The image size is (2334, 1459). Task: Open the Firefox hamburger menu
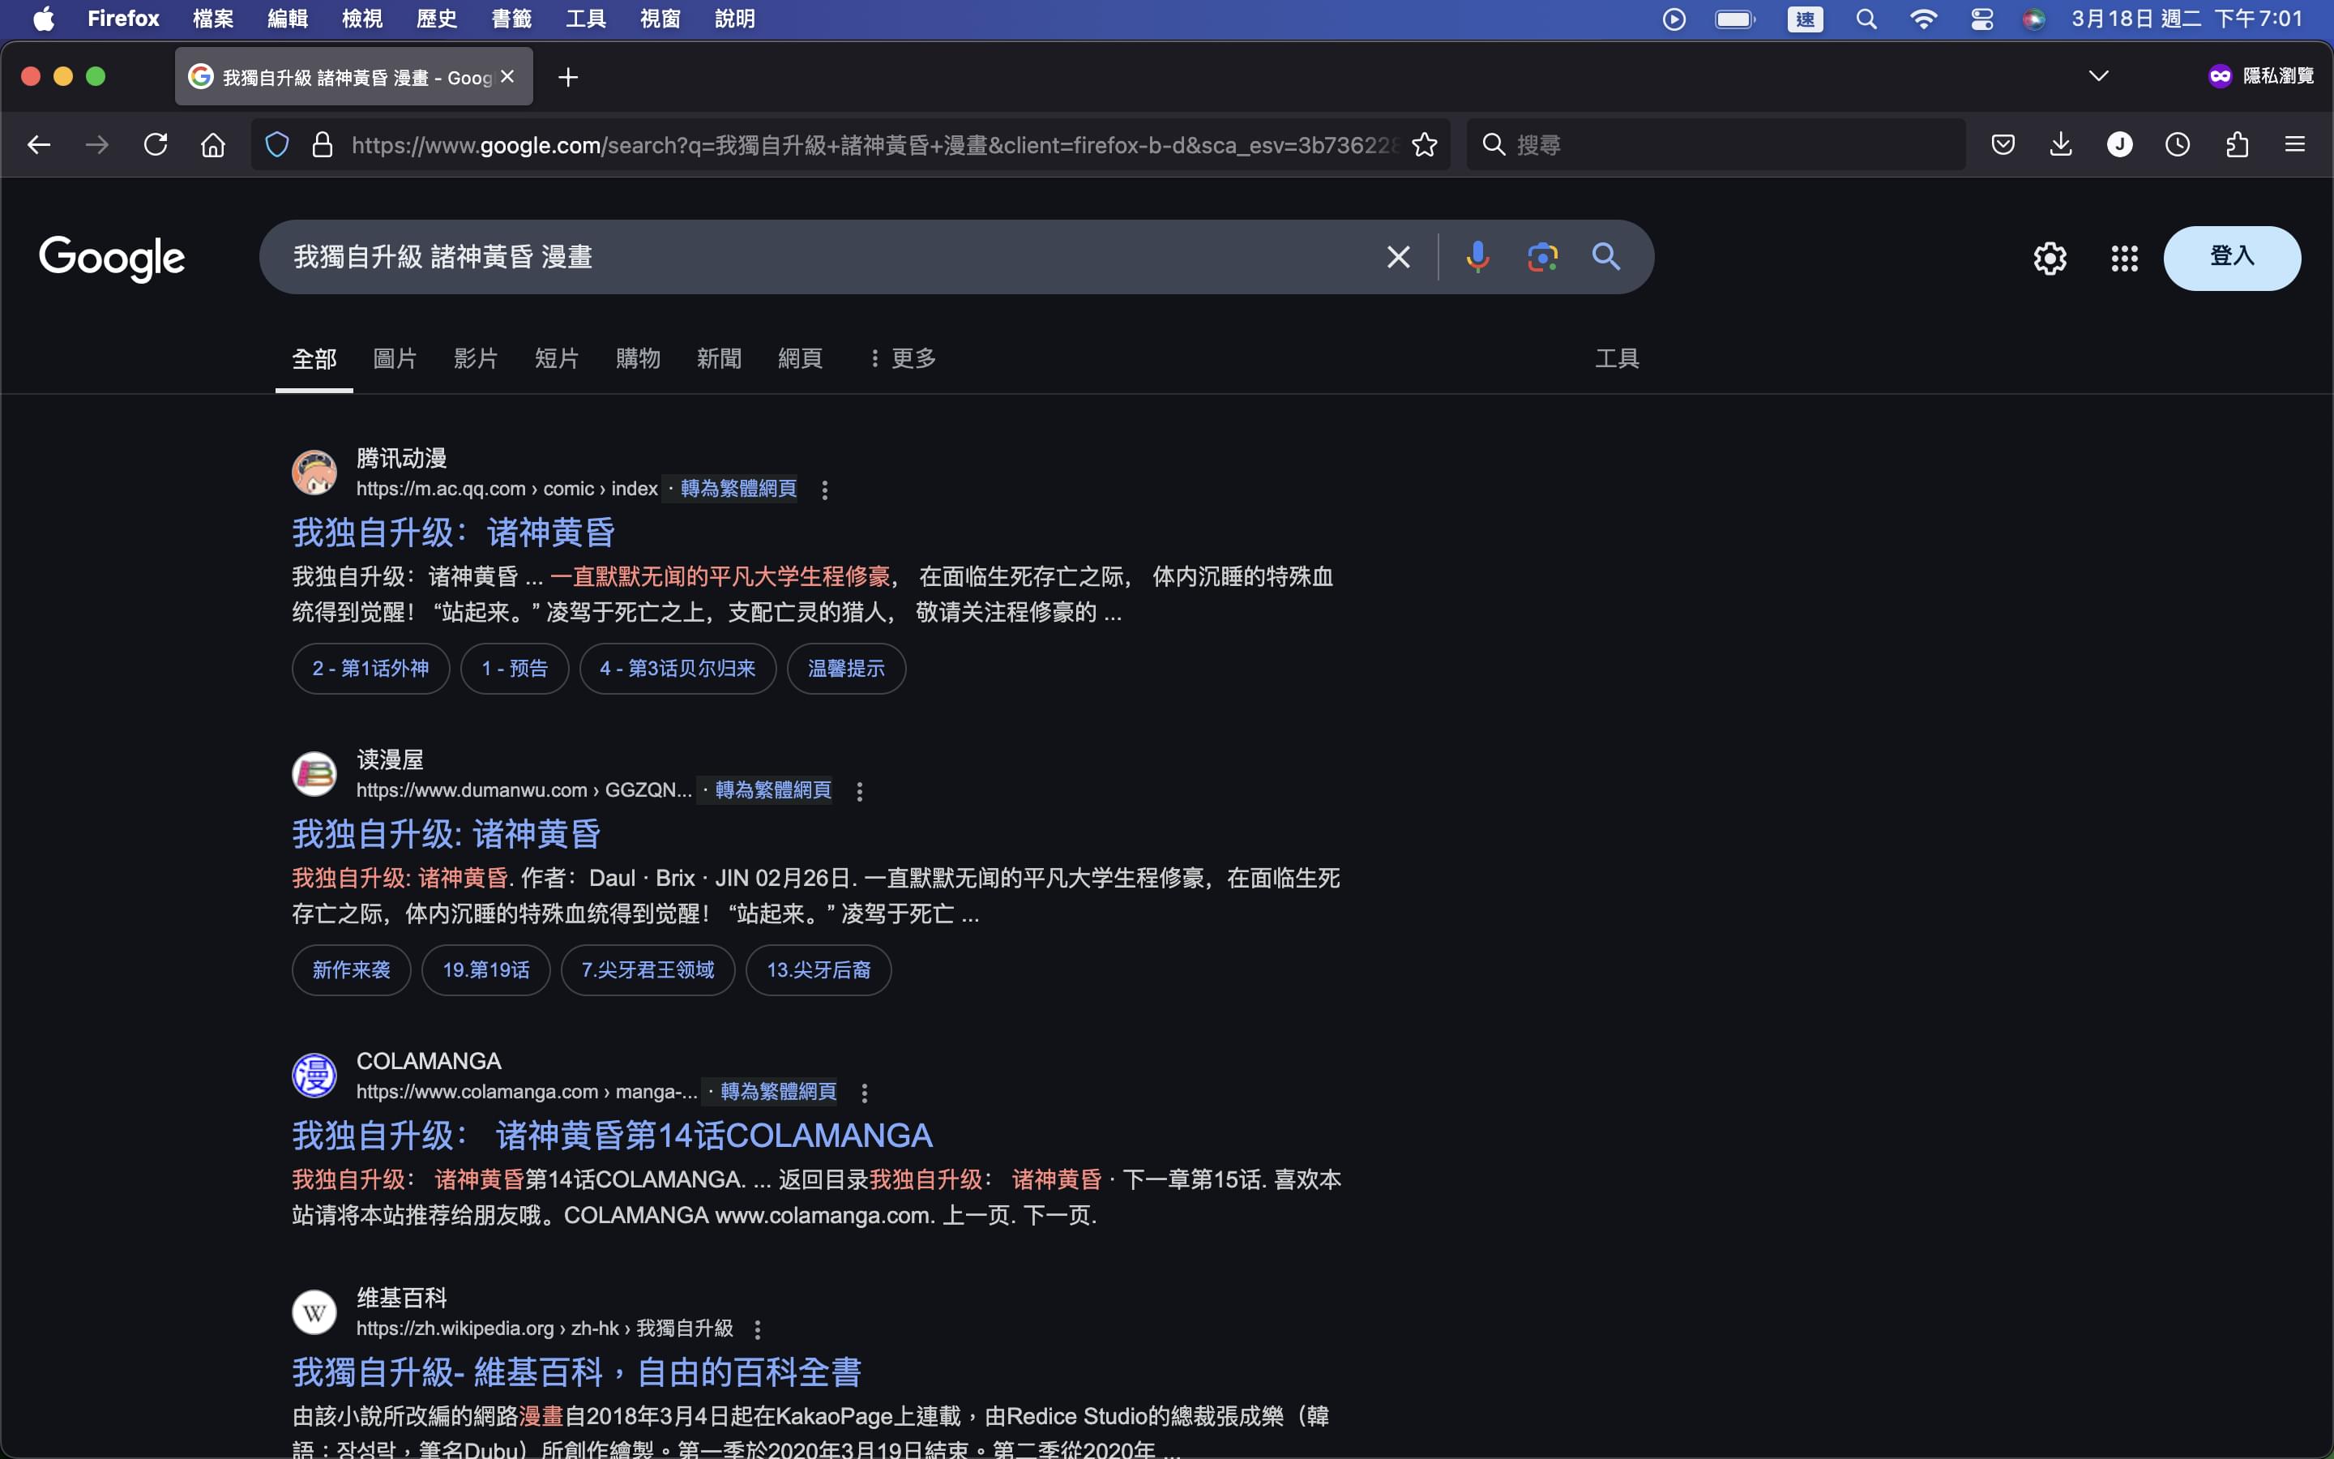(2295, 145)
